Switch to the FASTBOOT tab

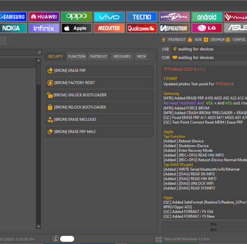point(98,57)
